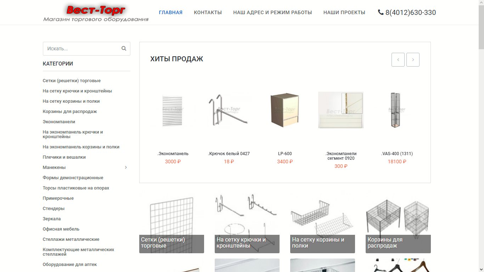Open the НАШИ ПРОЕКТЫ menu item
Viewport: 484px width, 272px height.
pyautogui.click(x=344, y=12)
